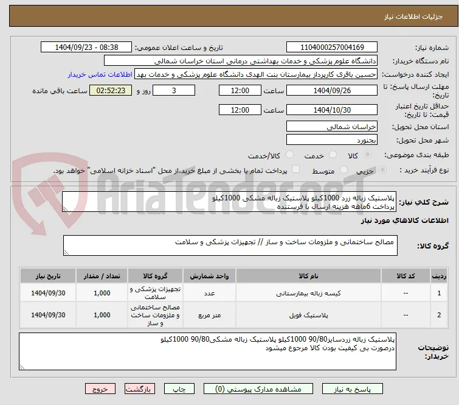Viewport: 459px width, 405px height.
Task: Click the province field خراسان شمالی
Action: 332,127
